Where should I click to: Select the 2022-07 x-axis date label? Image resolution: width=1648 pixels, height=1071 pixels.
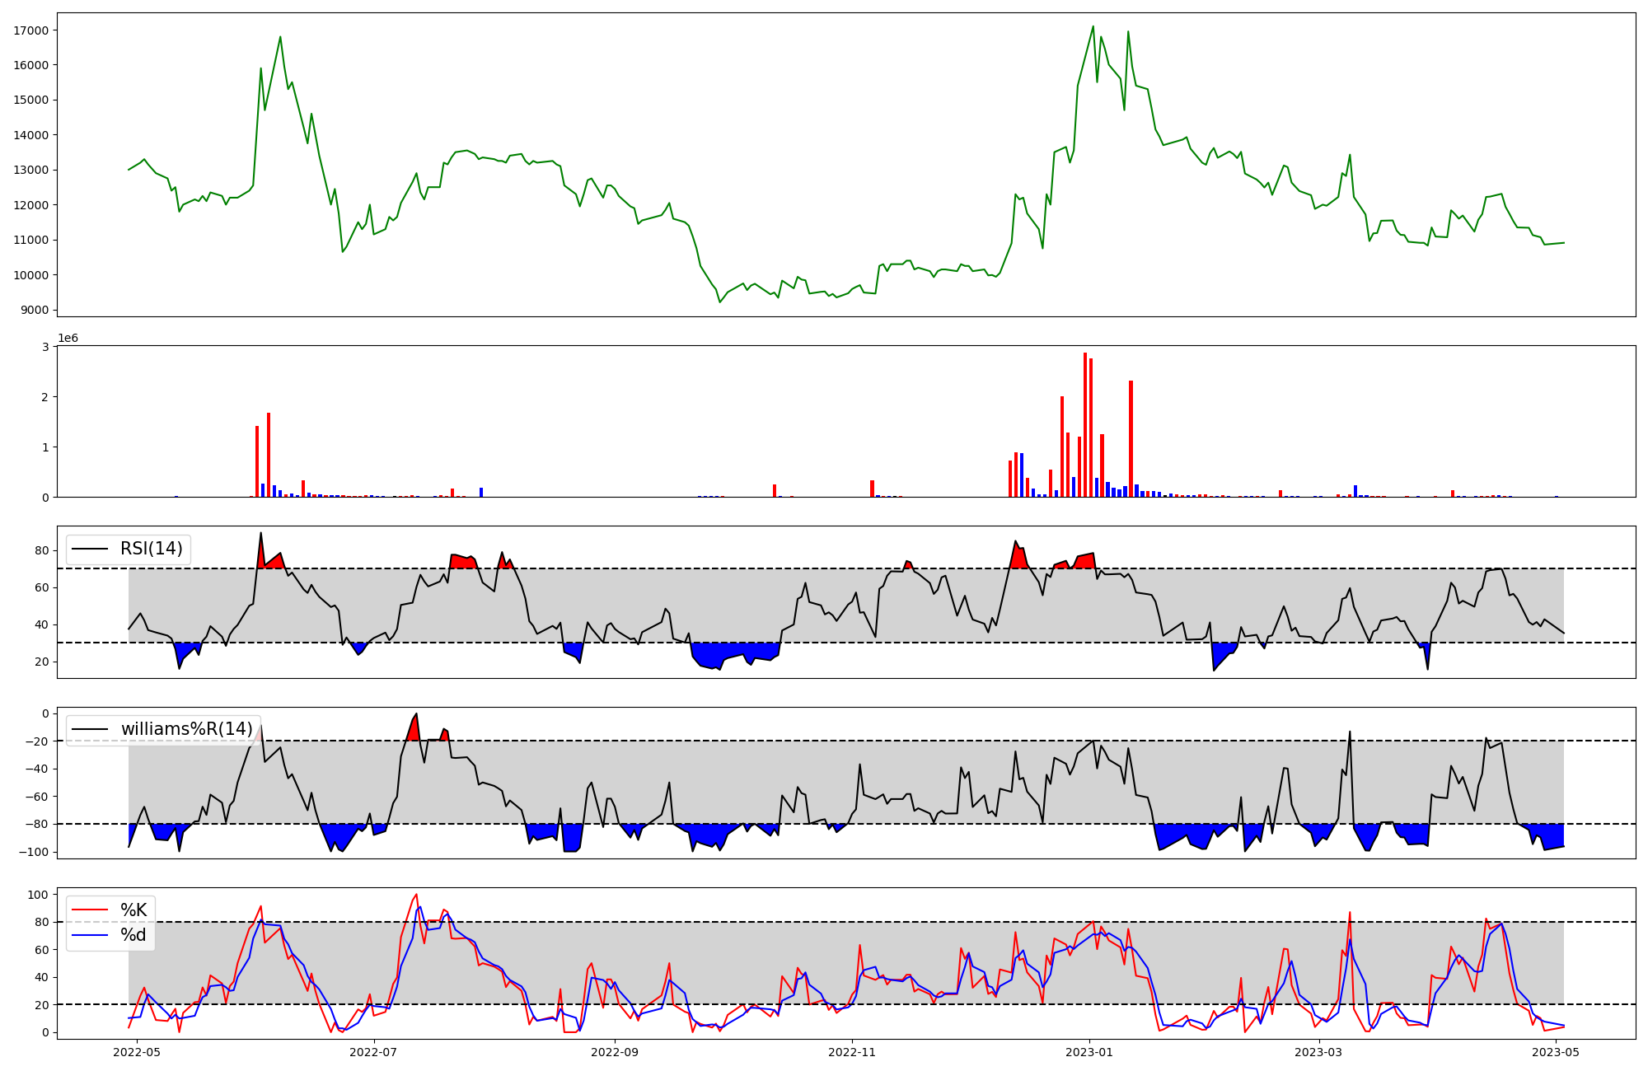(373, 1052)
